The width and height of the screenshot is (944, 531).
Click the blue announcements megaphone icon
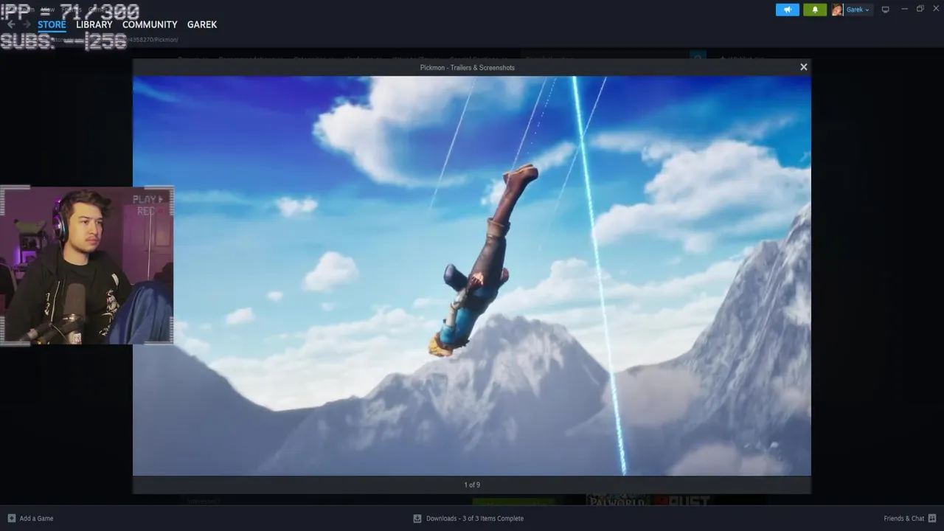pyautogui.click(x=788, y=10)
